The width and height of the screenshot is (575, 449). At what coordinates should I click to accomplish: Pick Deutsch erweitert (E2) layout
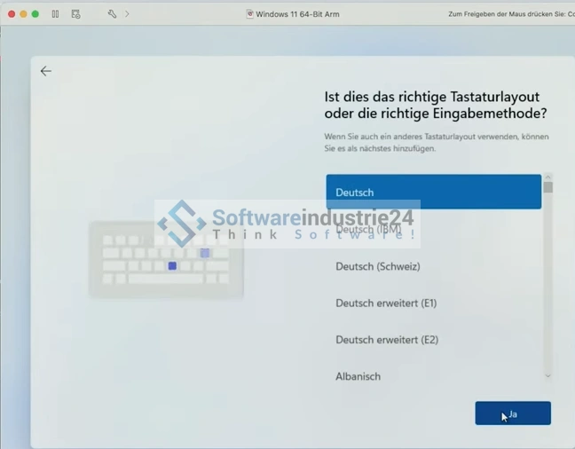433,340
